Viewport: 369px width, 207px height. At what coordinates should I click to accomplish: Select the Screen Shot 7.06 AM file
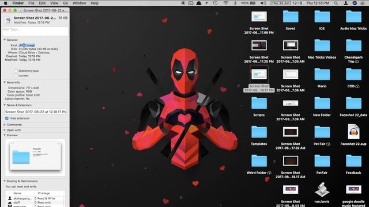pos(291,74)
